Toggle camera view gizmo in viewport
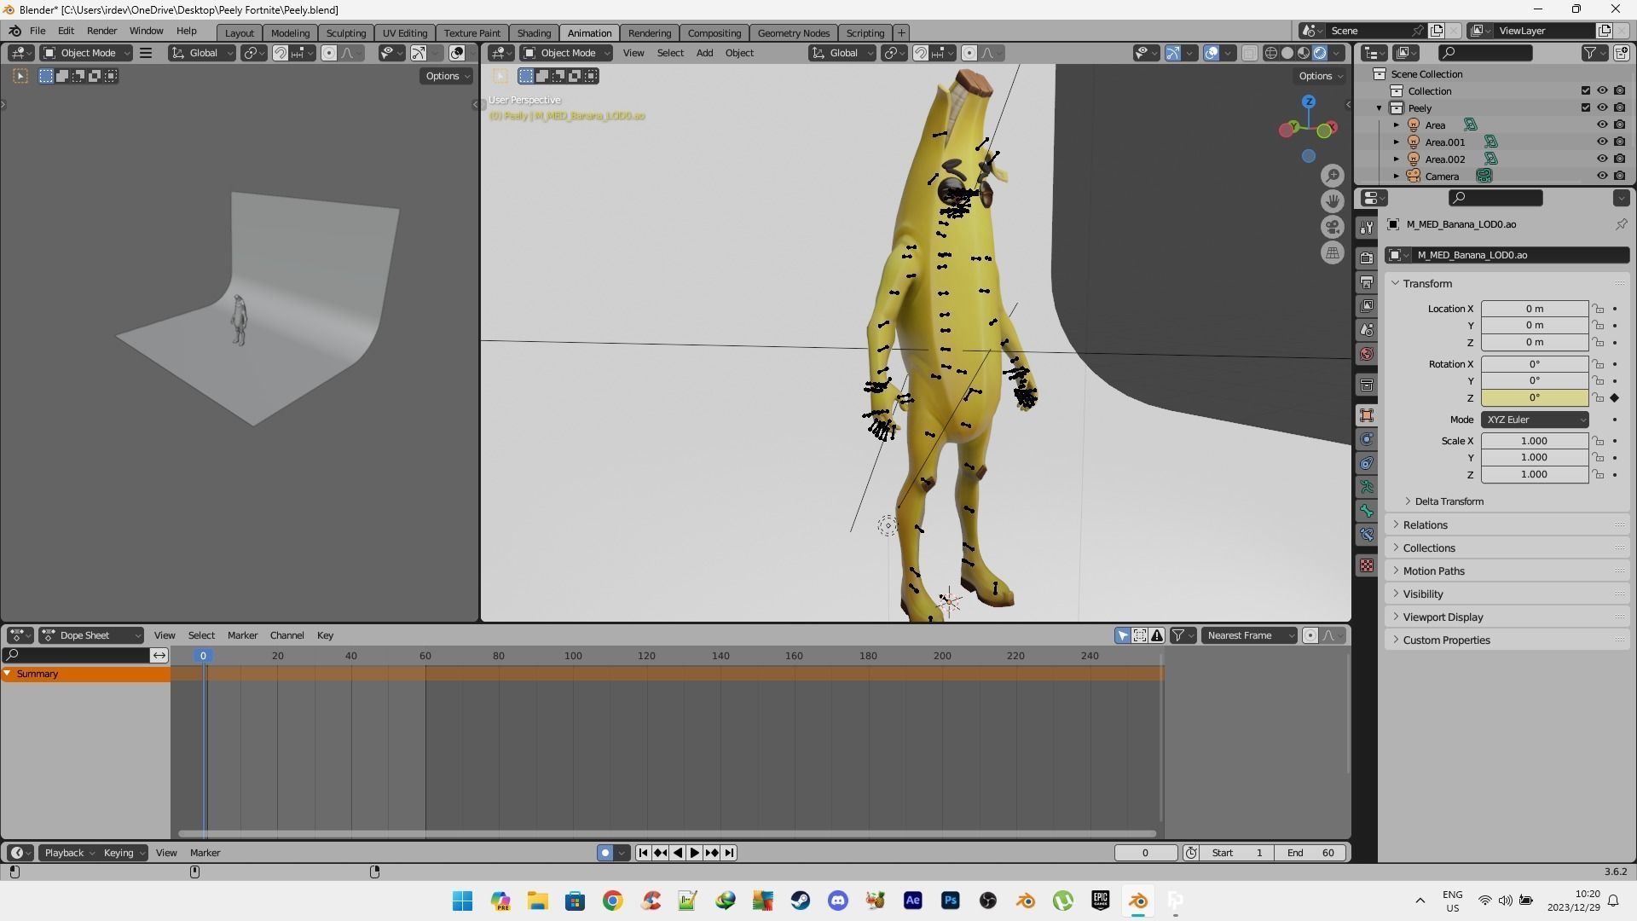The height and width of the screenshot is (921, 1637). (1333, 227)
